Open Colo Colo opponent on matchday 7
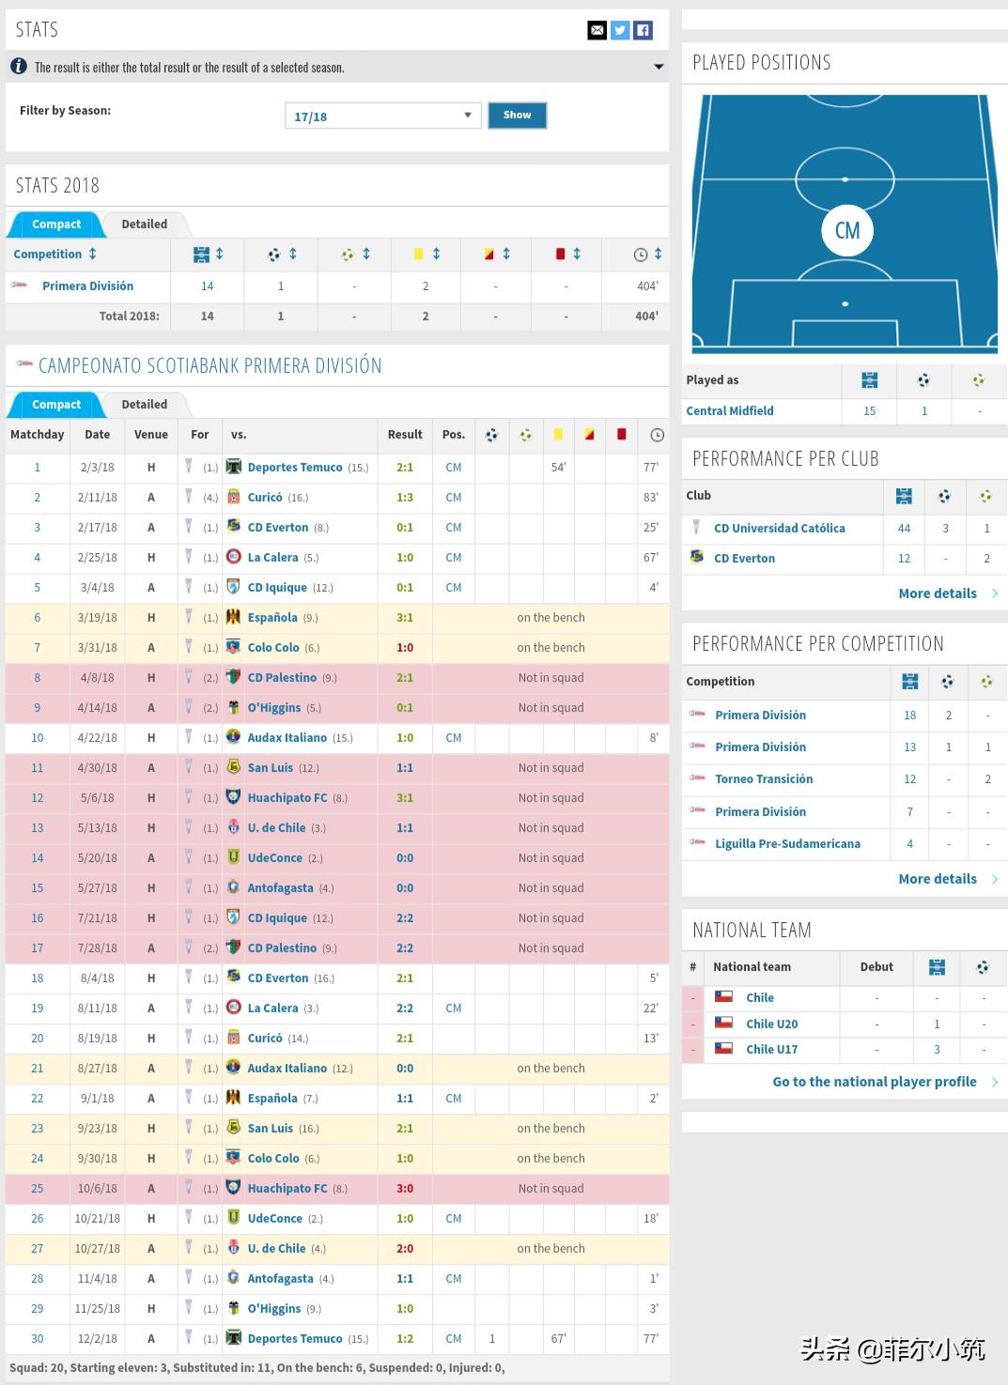This screenshot has width=1008, height=1385. coord(273,647)
